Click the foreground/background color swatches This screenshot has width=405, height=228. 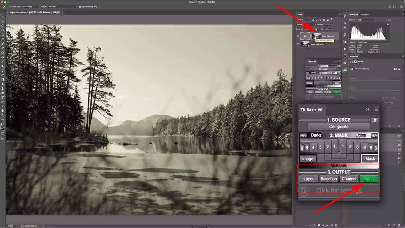coord(3,128)
